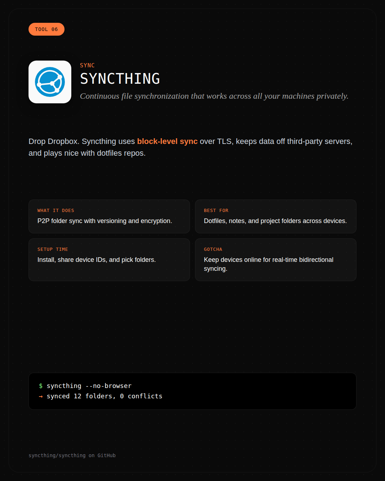Click the Dotfiles, notes, and project folders text
Viewport: 385px width, 481px height.
pyautogui.click(x=275, y=221)
